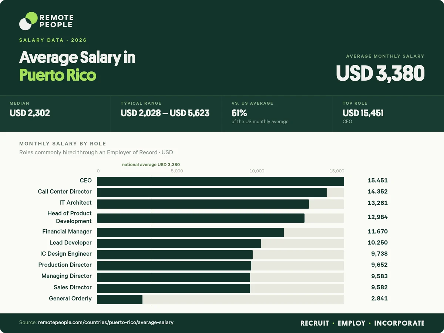Click the value '12,984'
The image size is (444, 333).
click(x=378, y=217)
